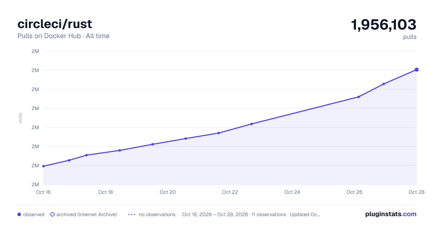Screen dimensions: 434x227
Task: Click the circleci/rust chart title
Action: (55, 24)
